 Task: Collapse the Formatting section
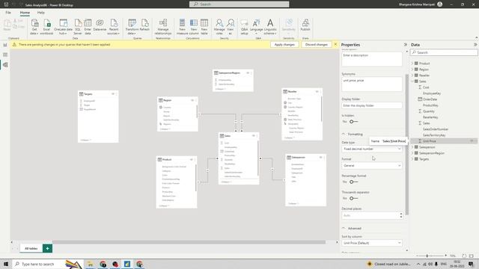pos(344,134)
